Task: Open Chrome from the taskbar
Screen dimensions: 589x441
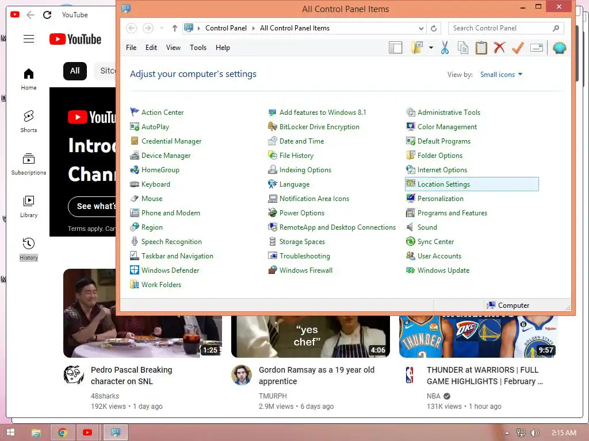Action: click(x=62, y=432)
